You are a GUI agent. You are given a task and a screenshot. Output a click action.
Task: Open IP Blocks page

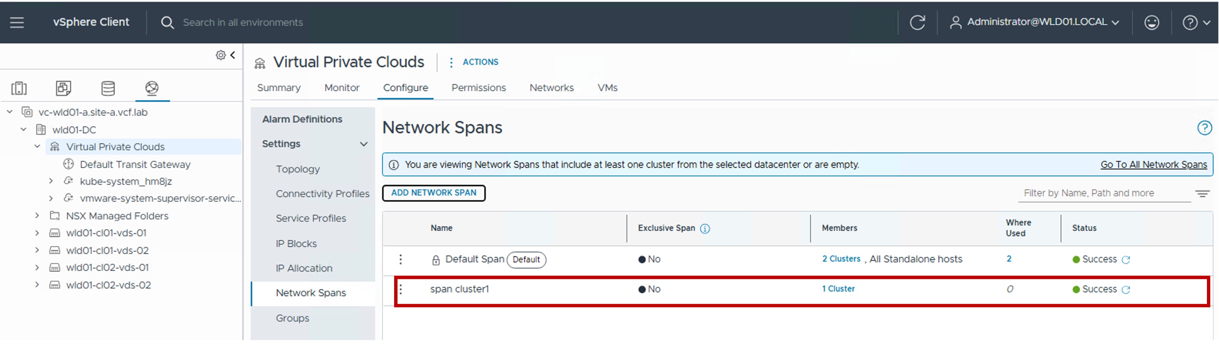tap(296, 244)
